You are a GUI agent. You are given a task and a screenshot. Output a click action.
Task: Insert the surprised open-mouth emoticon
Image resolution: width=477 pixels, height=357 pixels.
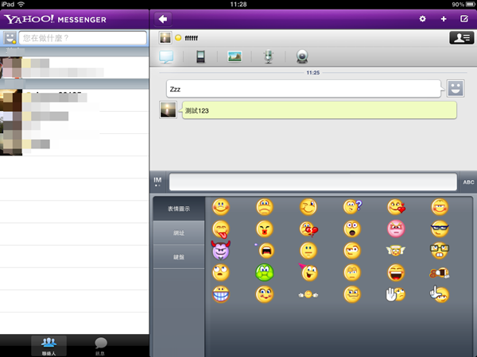tap(352, 229)
